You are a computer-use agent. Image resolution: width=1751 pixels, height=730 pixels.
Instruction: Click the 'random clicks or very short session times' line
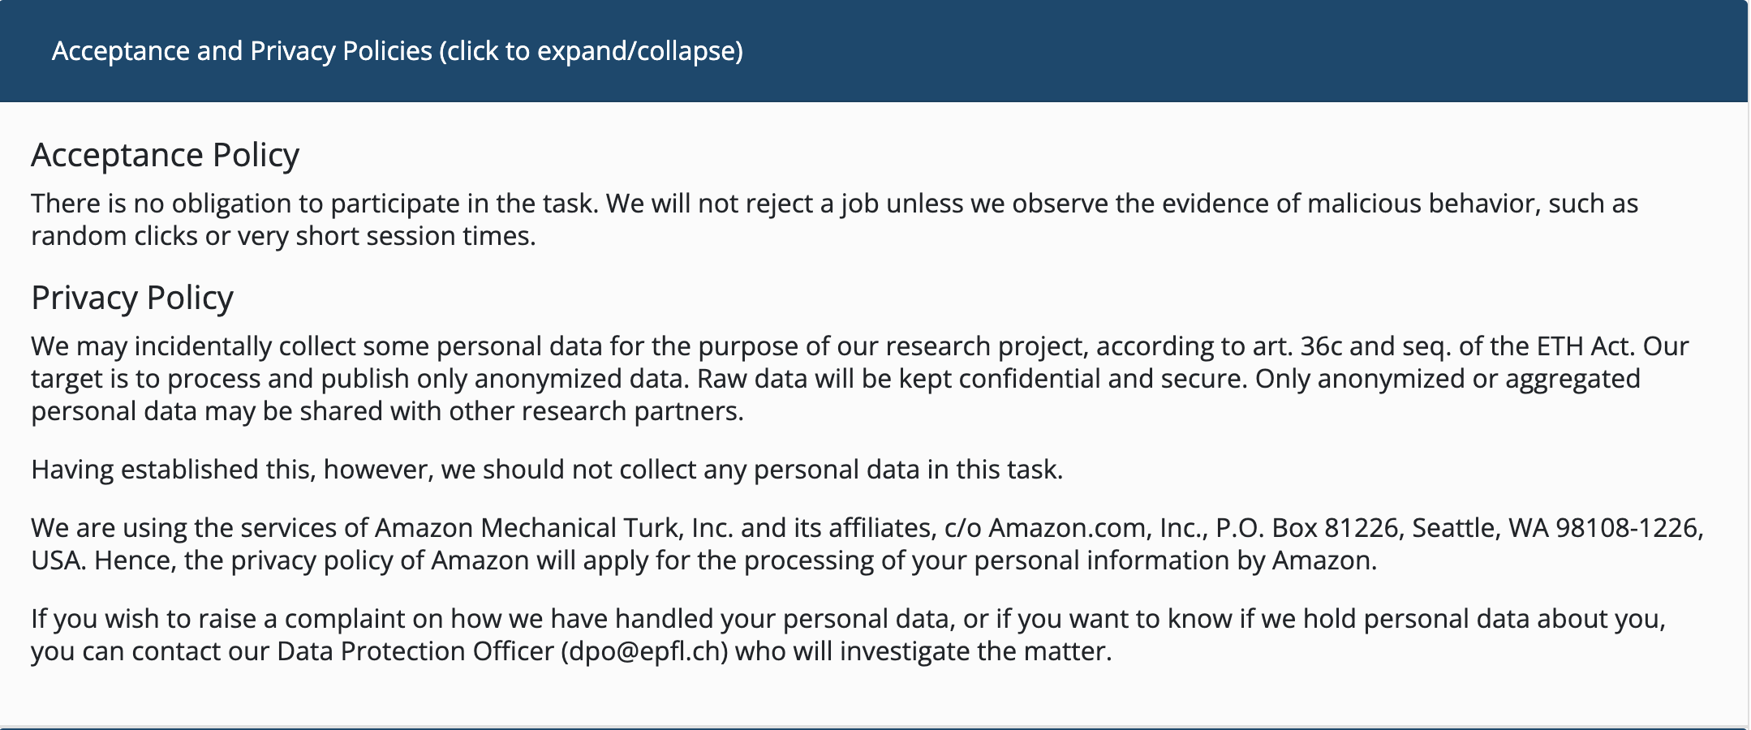[x=283, y=236]
